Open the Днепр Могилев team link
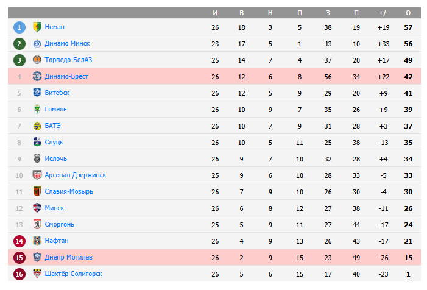The width and height of the screenshot is (427, 290). pos(68,257)
